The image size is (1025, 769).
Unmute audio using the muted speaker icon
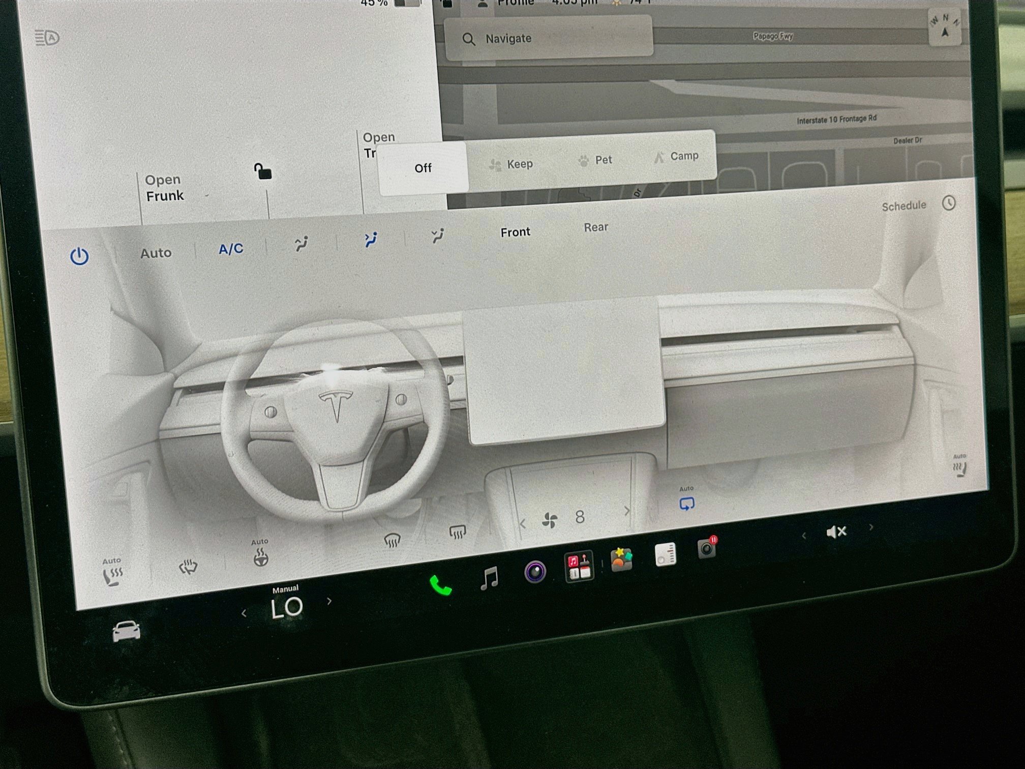pyautogui.click(x=836, y=531)
